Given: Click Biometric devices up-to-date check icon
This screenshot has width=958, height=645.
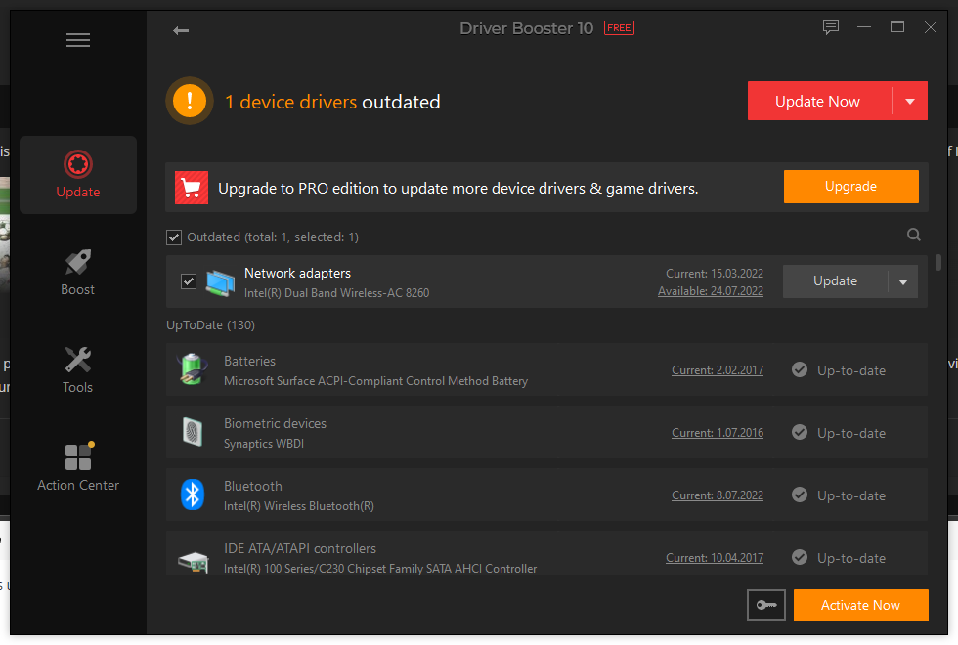Looking at the screenshot, I should 800,432.
